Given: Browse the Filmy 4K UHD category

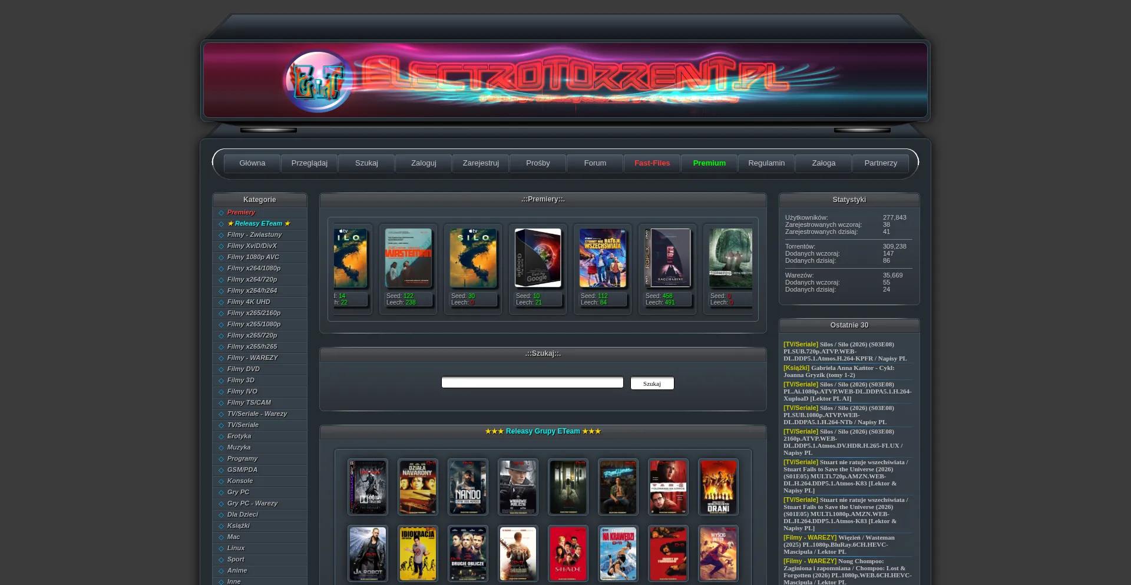Looking at the screenshot, I should 249,302.
